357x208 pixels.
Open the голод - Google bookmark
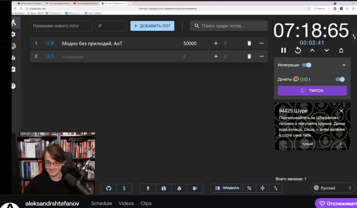(x=93, y=13)
